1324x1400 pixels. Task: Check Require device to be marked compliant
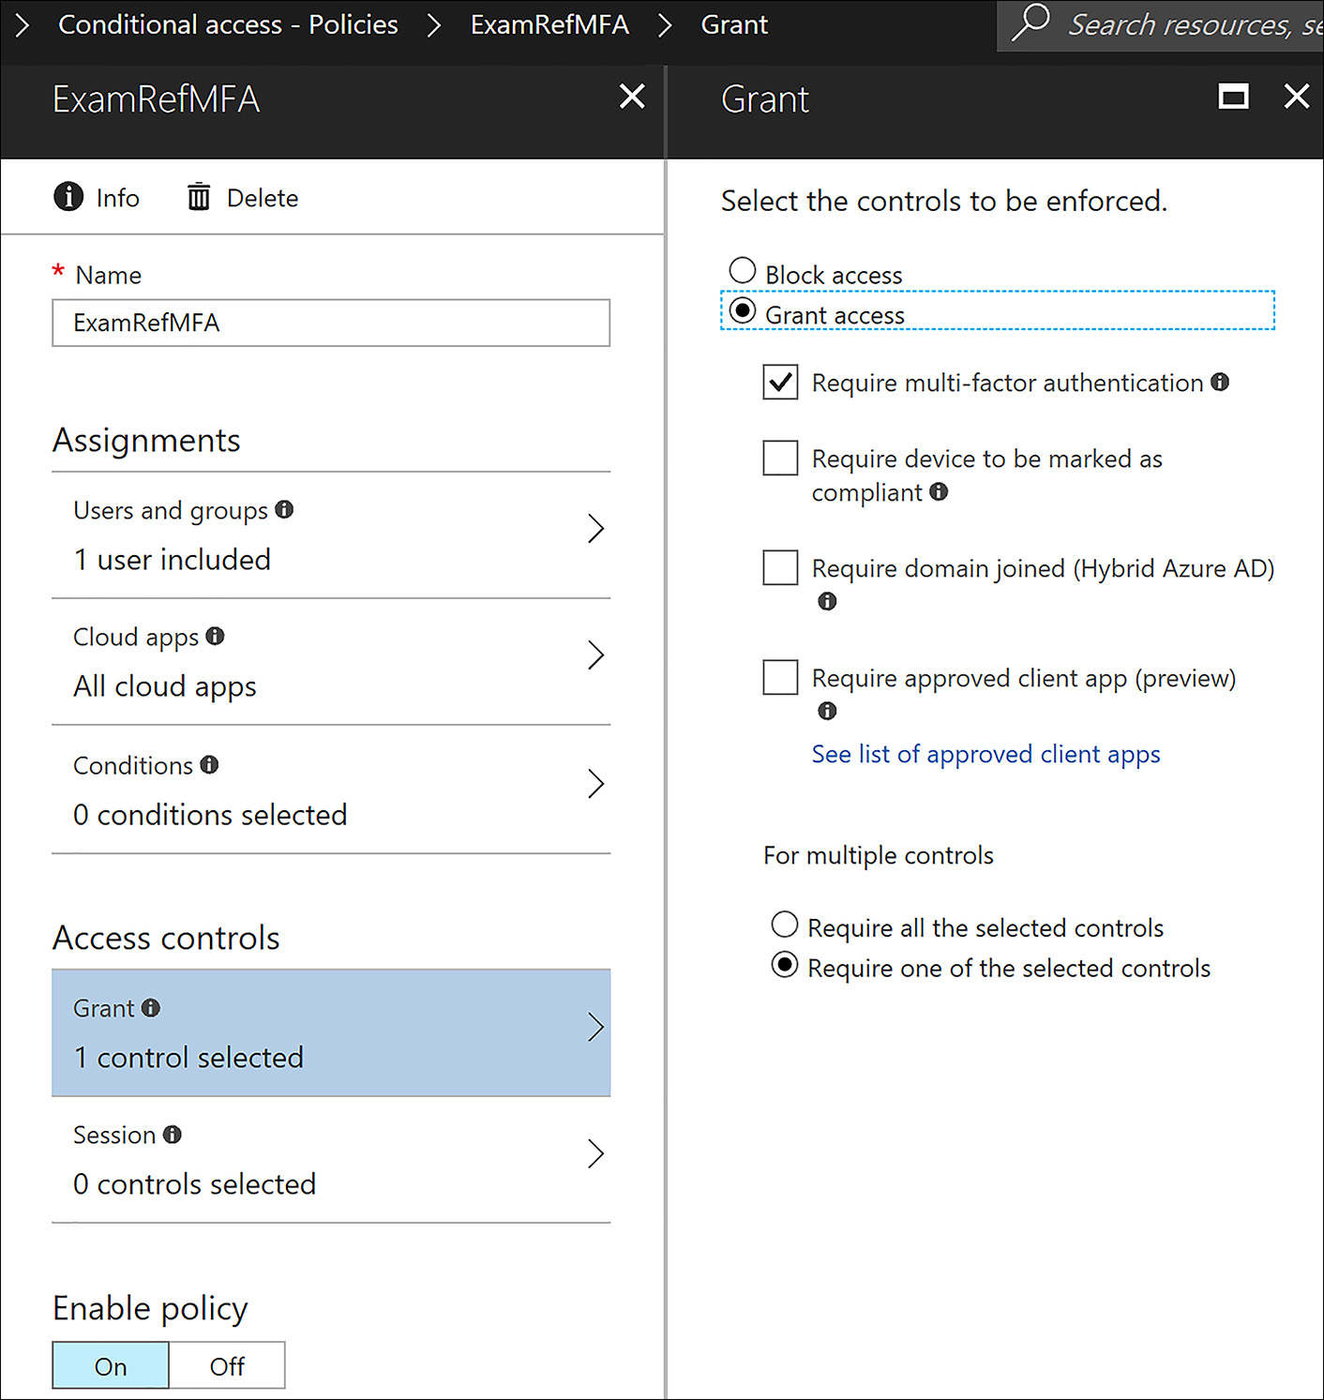pyautogui.click(x=780, y=458)
